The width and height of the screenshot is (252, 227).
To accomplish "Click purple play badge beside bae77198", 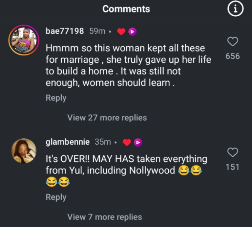I will pos(132,32).
